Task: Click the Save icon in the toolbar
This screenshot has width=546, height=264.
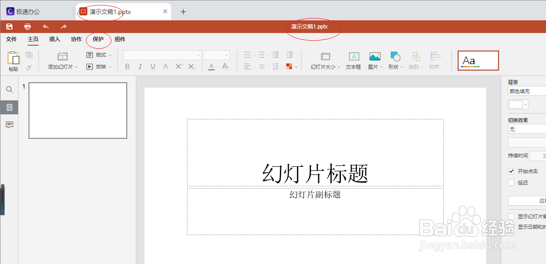Action: 9,26
